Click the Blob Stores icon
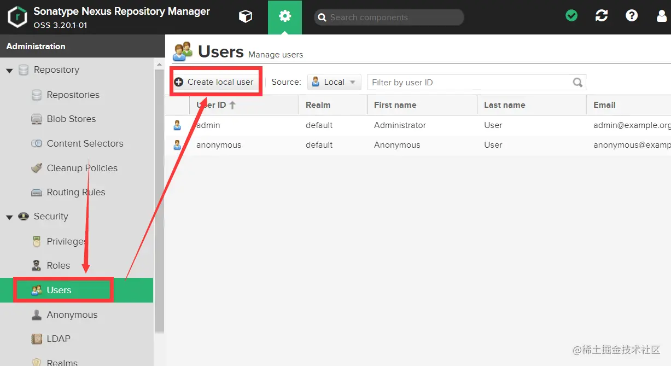Image resolution: width=671 pixels, height=366 pixels. [x=37, y=119]
